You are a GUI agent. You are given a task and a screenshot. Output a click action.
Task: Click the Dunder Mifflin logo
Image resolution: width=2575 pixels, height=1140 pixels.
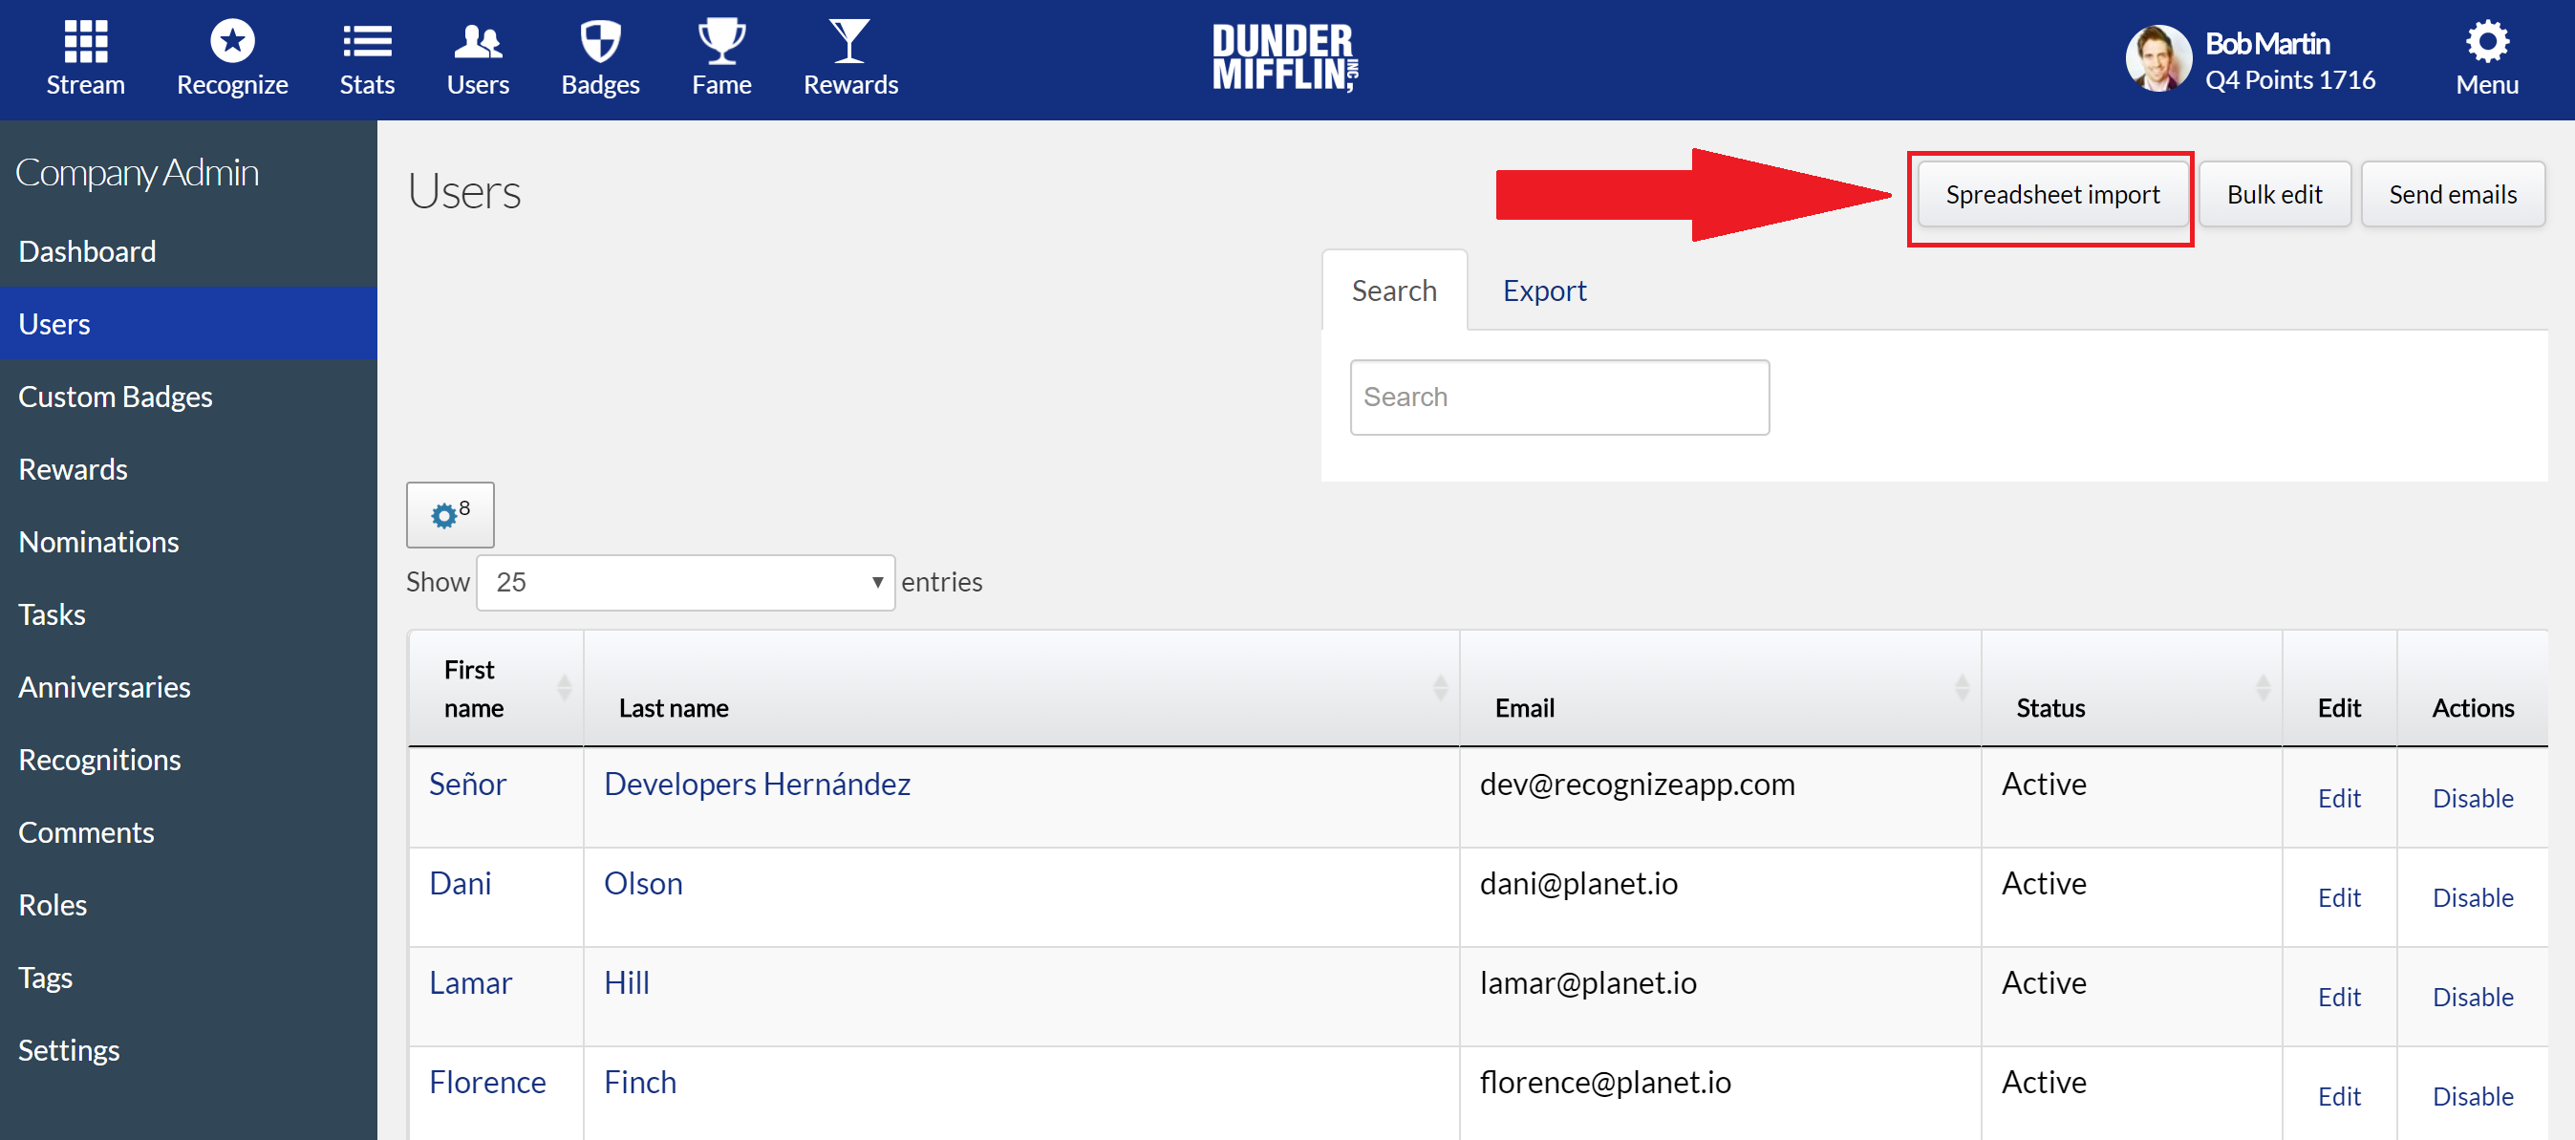click(1285, 58)
